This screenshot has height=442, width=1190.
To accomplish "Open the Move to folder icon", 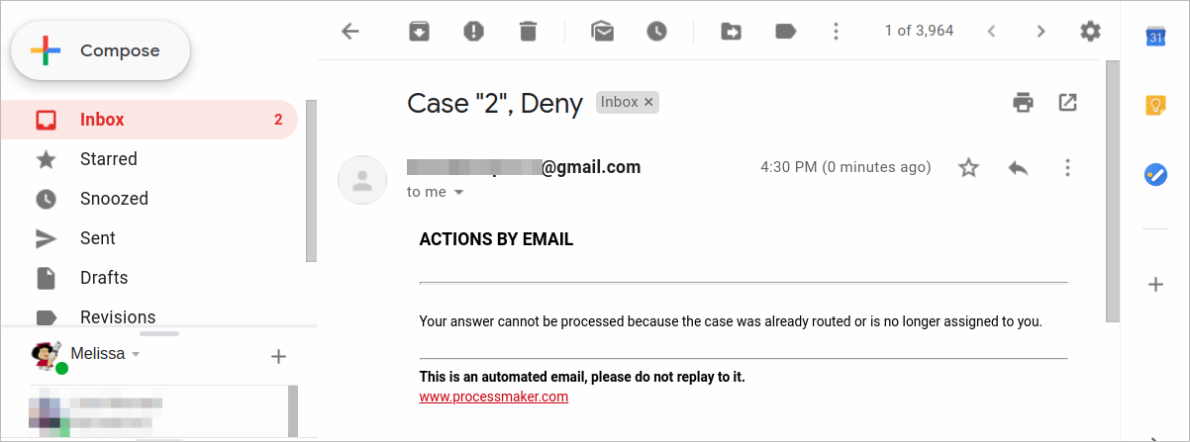I will pyautogui.click(x=731, y=32).
